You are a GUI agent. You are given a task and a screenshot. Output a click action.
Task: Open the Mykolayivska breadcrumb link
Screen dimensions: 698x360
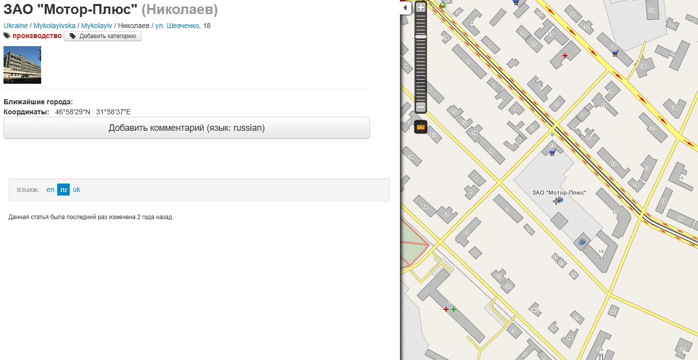(55, 26)
